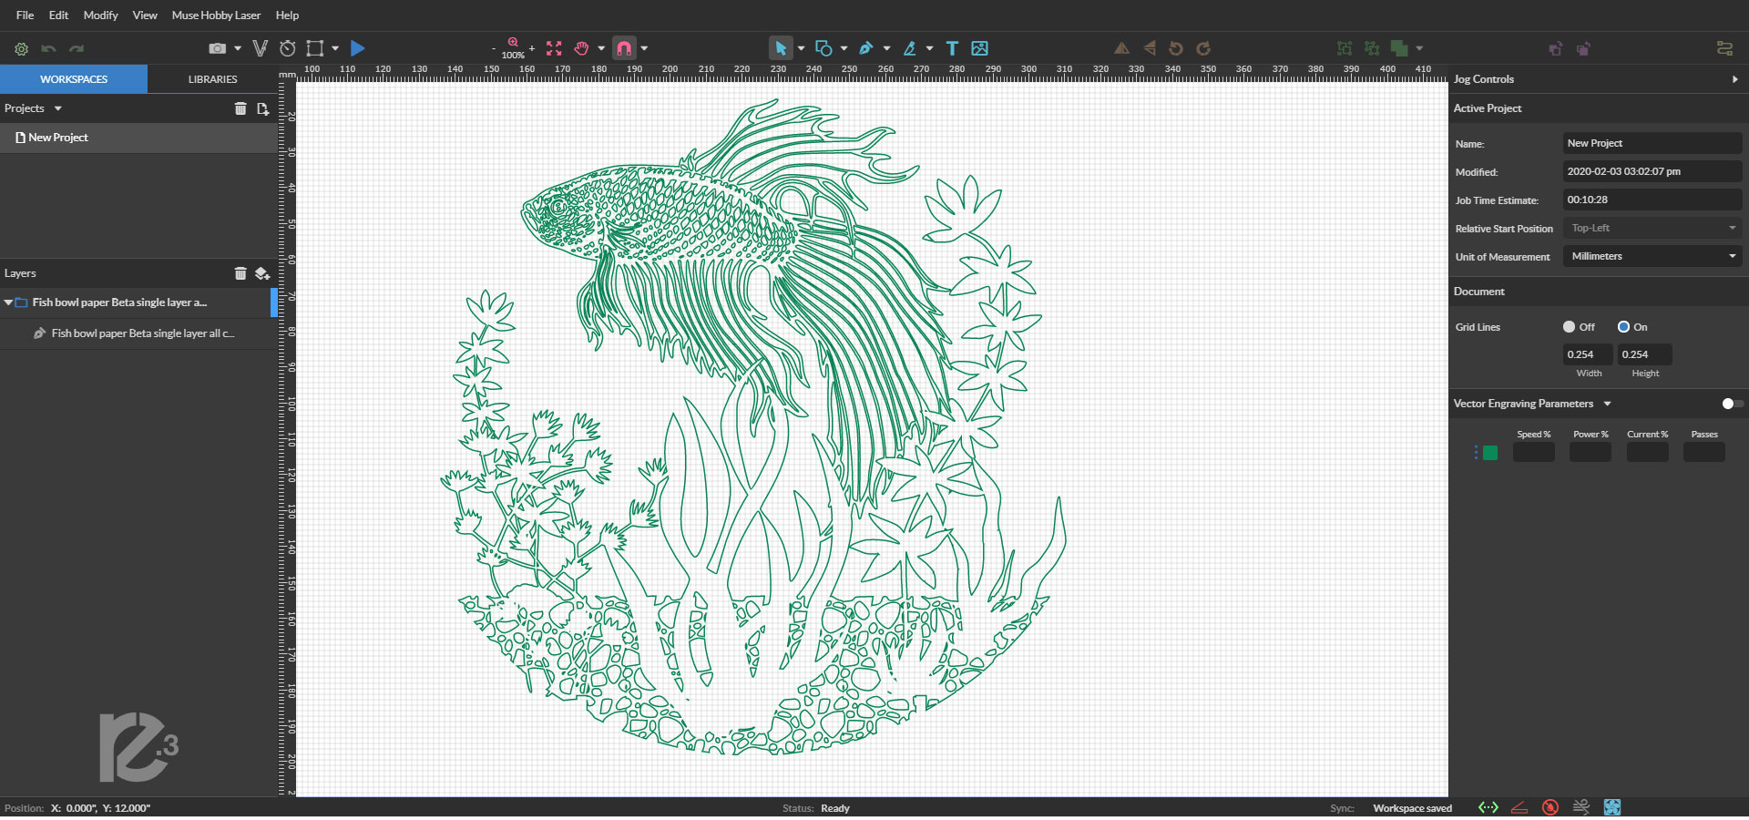Collapse the Fish bowl paper Beta layer group

8,302
